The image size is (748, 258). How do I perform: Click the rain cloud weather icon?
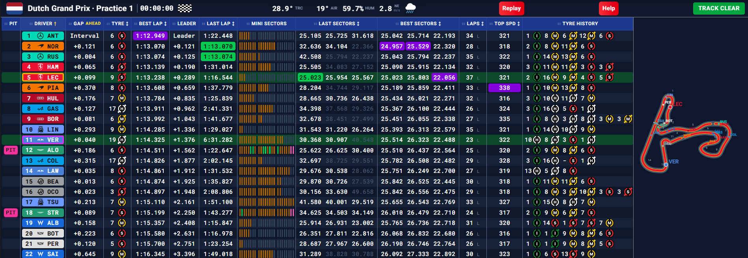coord(410,8)
